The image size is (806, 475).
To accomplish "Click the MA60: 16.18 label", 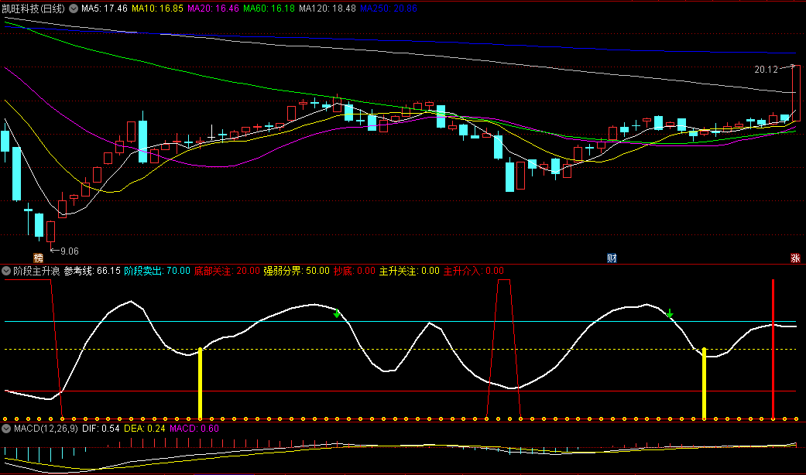I will 269,9.
